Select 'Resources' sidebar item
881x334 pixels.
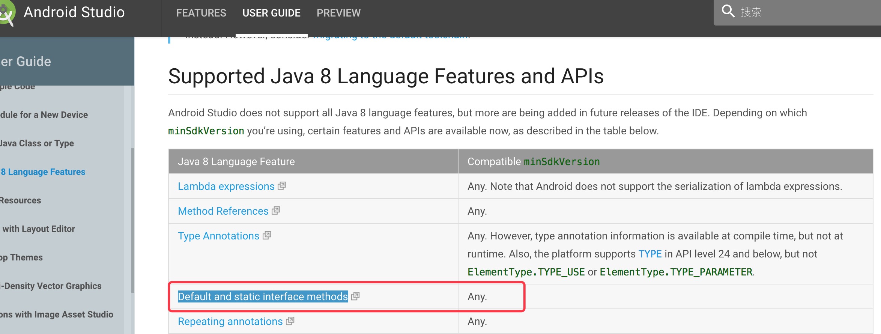[20, 200]
